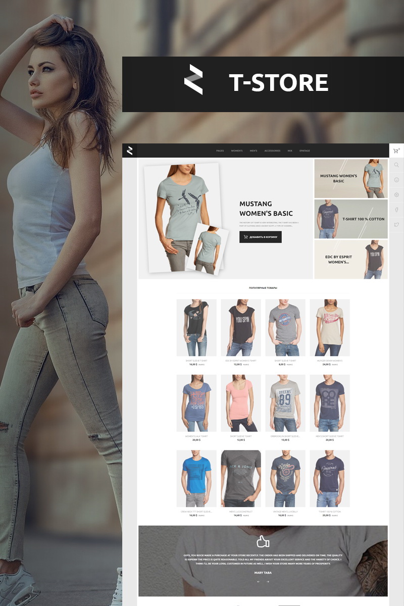Image resolution: width=404 pixels, height=606 pixels.
Task: Open the Hilfiger Denim Women's product link
Action: pos(329,361)
